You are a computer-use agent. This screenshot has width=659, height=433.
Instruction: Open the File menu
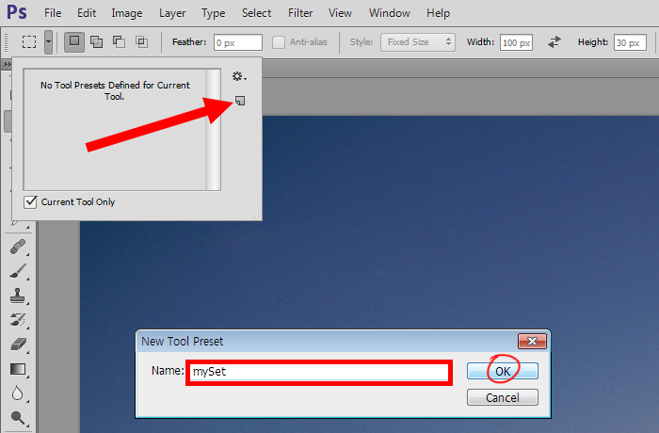53,13
